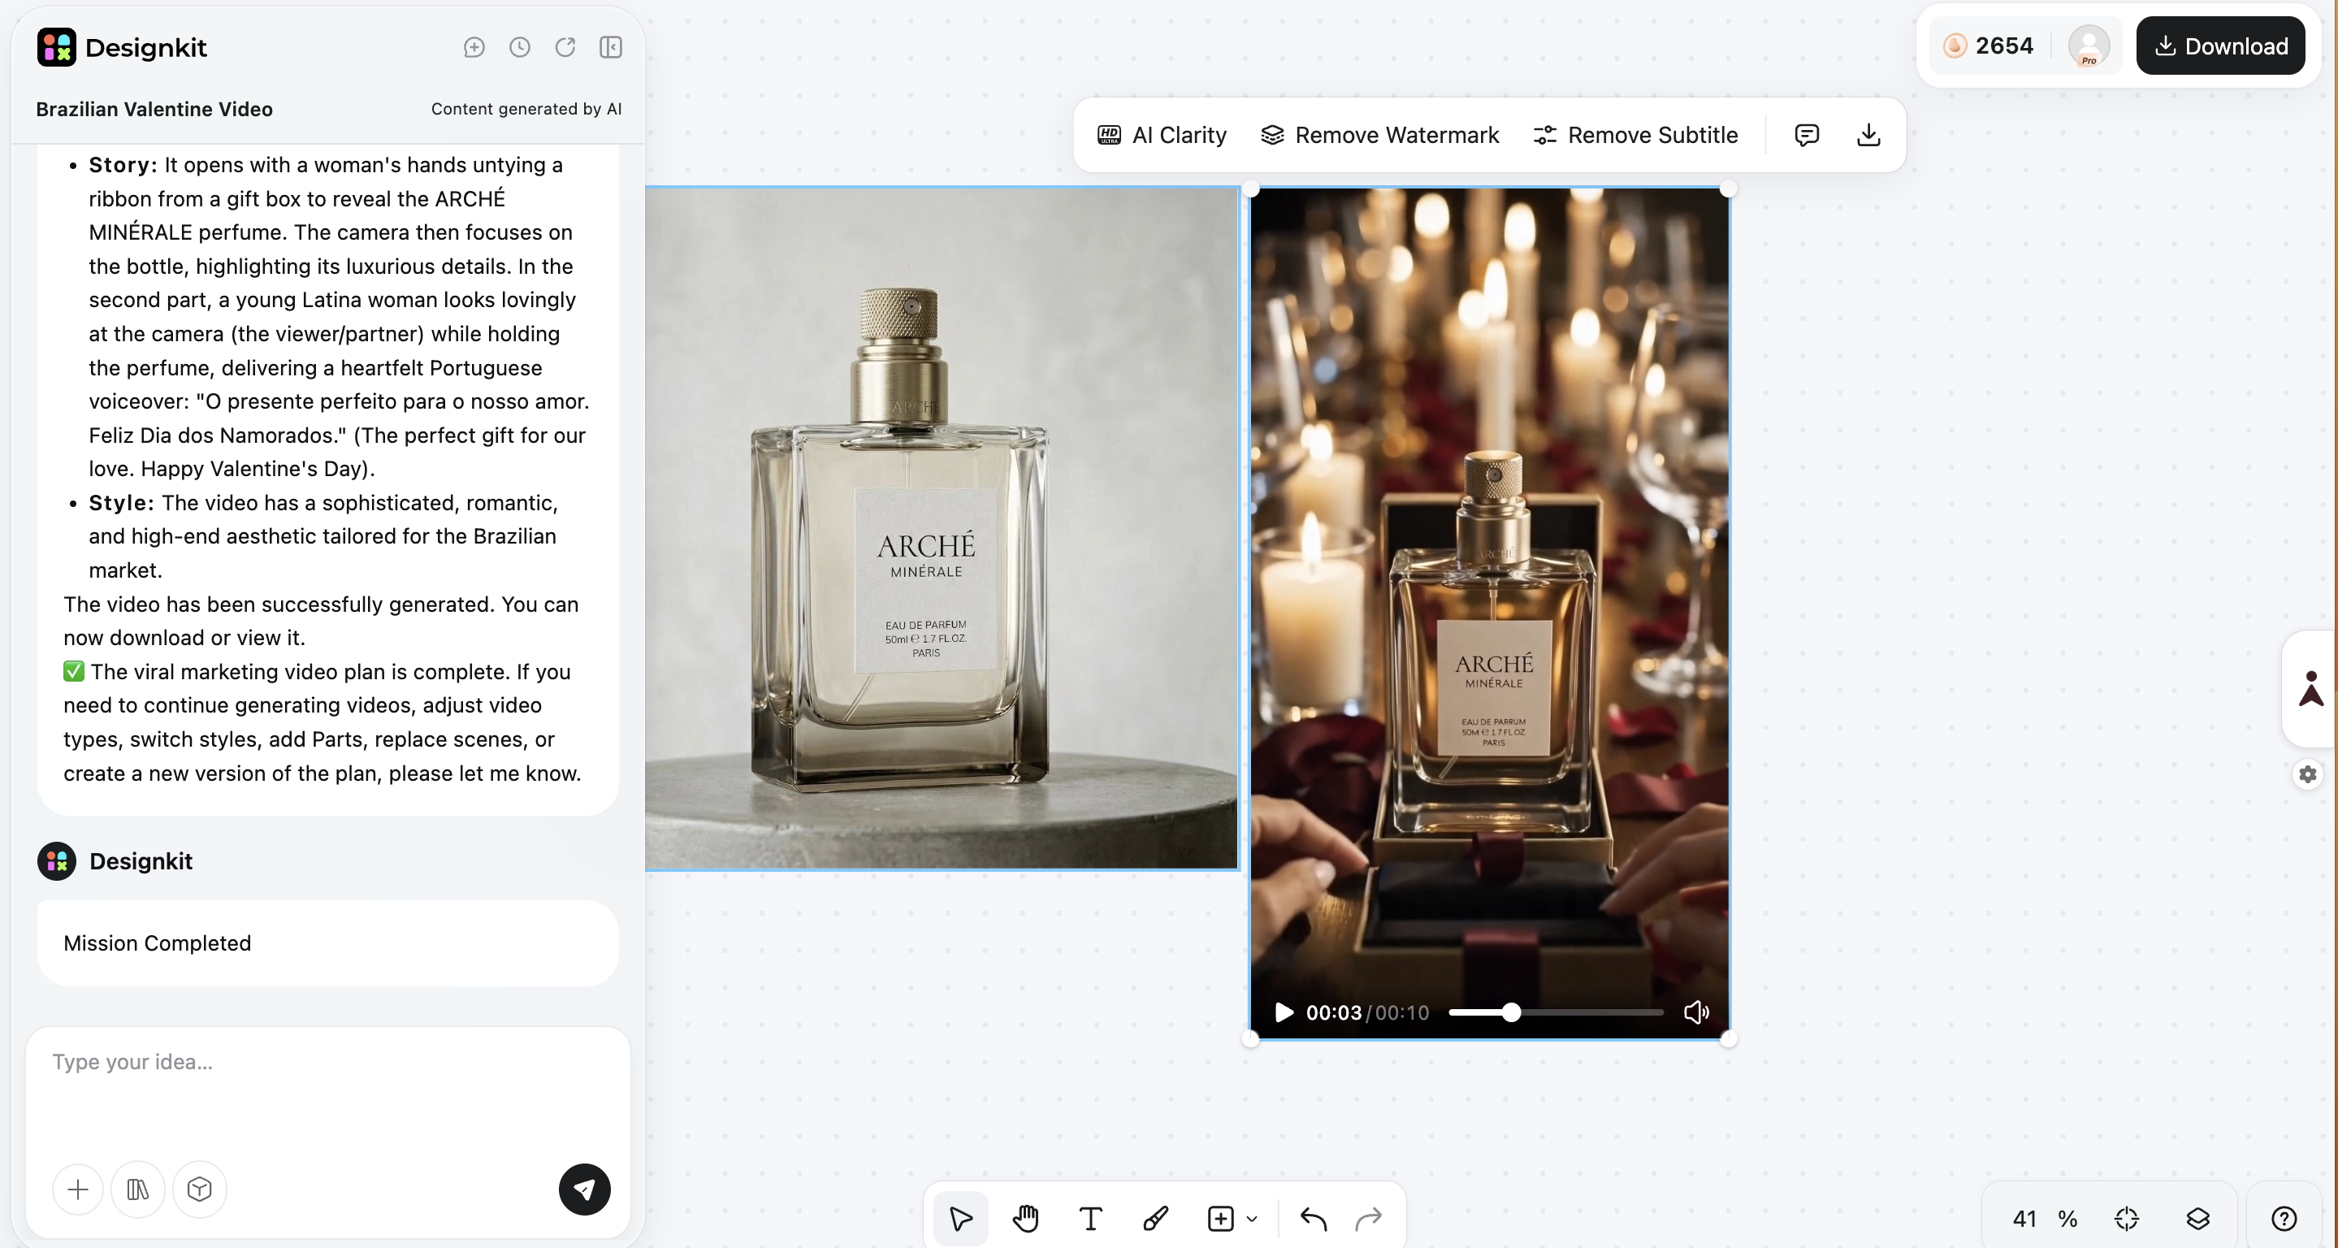The image size is (2338, 1248).
Task: Expand the add element dropdown arrow
Action: pos(1253,1219)
